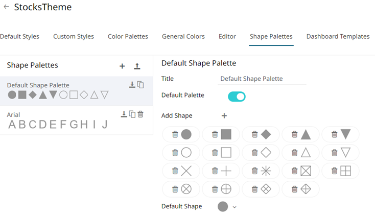Open the Custom Styles tab
Screen dimensions: 375x217
point(74,36)
